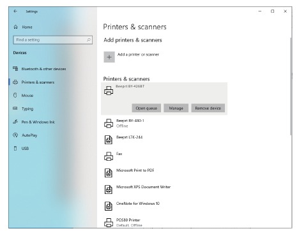Open AutoPlay settings
The height and width of the screenshot is (231, 299).
tap(29, 135)
